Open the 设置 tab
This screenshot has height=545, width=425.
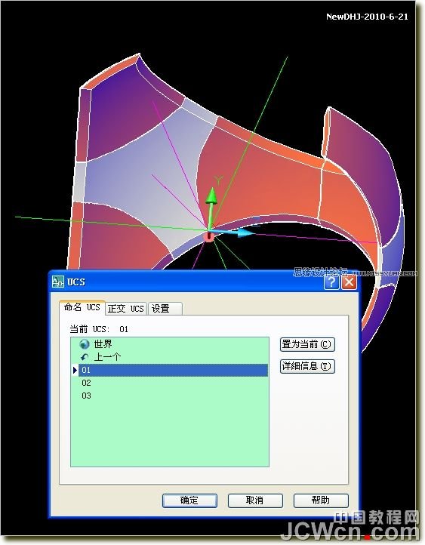165,309
